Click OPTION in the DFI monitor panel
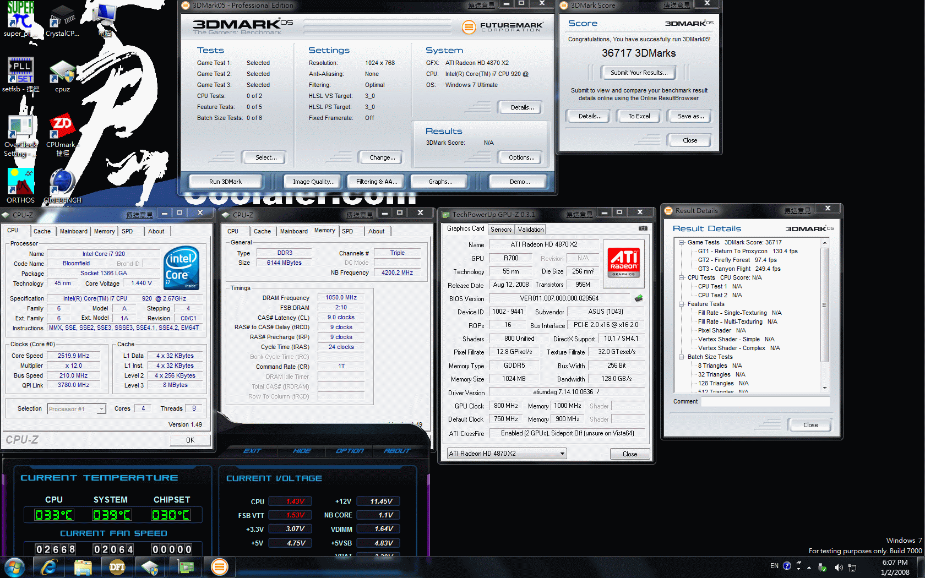Image resolution: width=925 pixels, height=578 pixels. click(350, 451)
